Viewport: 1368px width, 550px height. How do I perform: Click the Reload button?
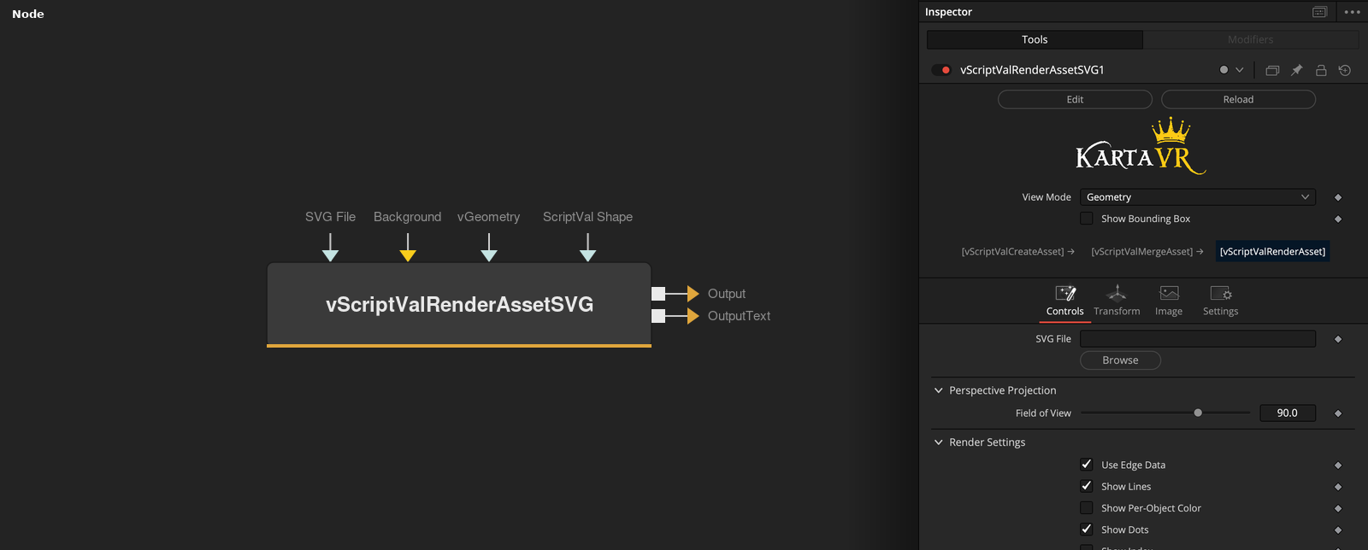coord(1238,99)
